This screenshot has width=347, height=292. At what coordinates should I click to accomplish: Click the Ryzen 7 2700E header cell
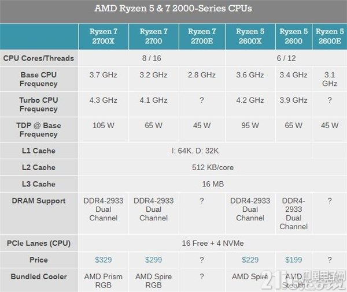pyautogui.click(x=202, y=36)
